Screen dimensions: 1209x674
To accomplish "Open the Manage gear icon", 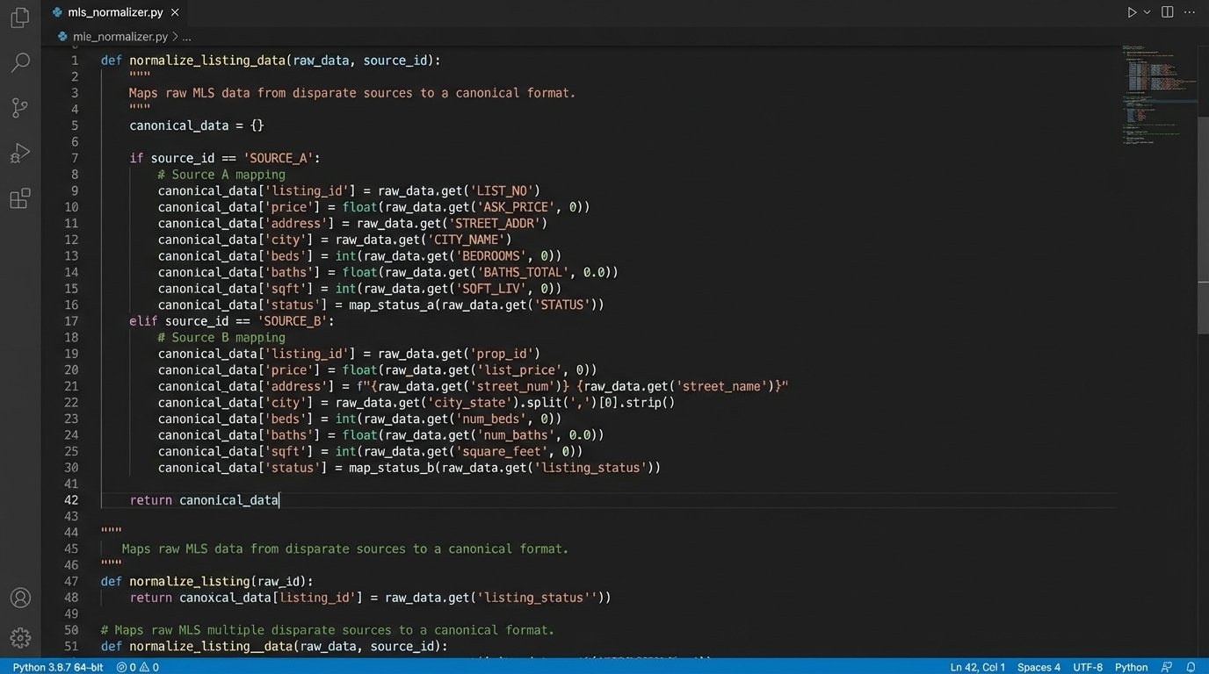I will click(x=19, y=638).
